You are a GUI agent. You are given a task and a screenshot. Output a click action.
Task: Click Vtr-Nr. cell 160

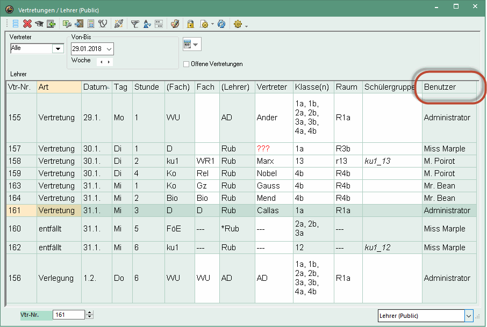[x=22, y=229]
